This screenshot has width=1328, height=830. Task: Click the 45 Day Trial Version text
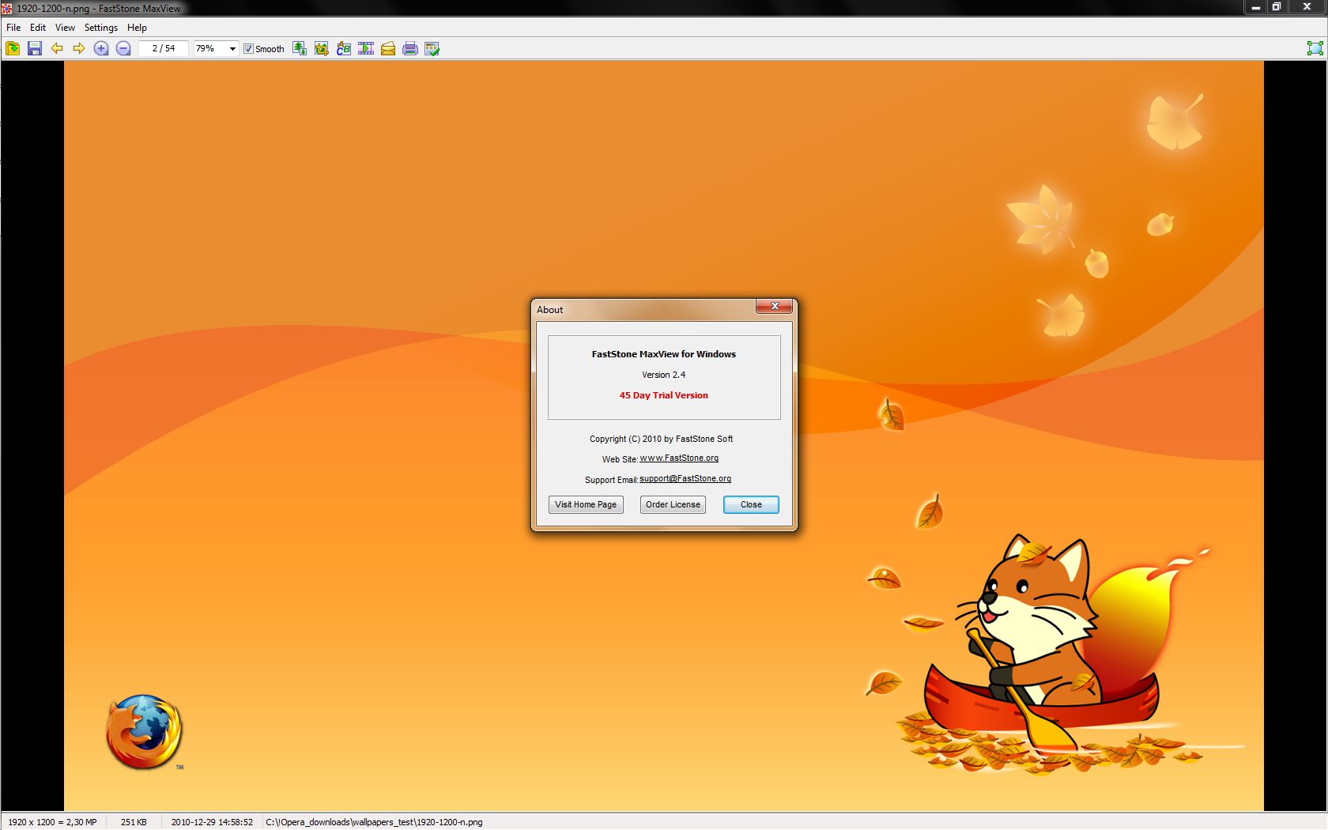coord(664,395)
